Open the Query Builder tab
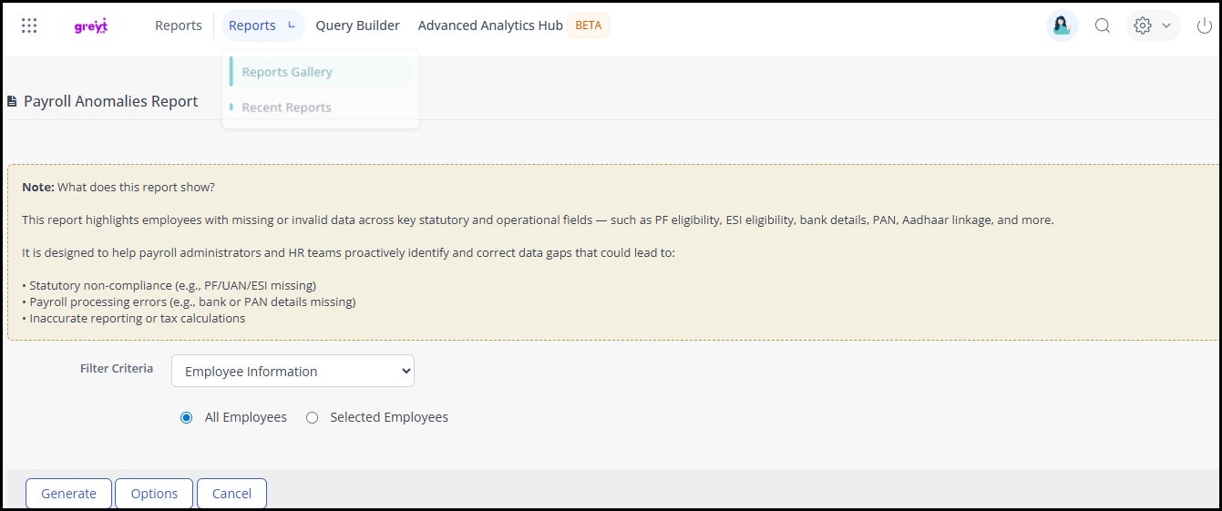Viewport: 1222px width, 511px height. tap(357, 26)
